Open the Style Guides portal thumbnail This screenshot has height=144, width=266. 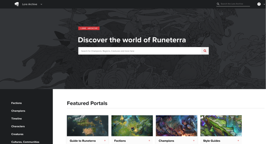[x=221, y=126]
